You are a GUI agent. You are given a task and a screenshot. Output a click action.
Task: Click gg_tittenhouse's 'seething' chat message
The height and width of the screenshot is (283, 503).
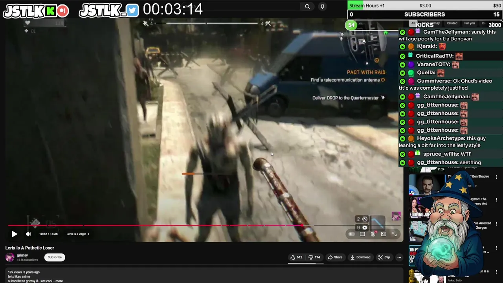450,162
